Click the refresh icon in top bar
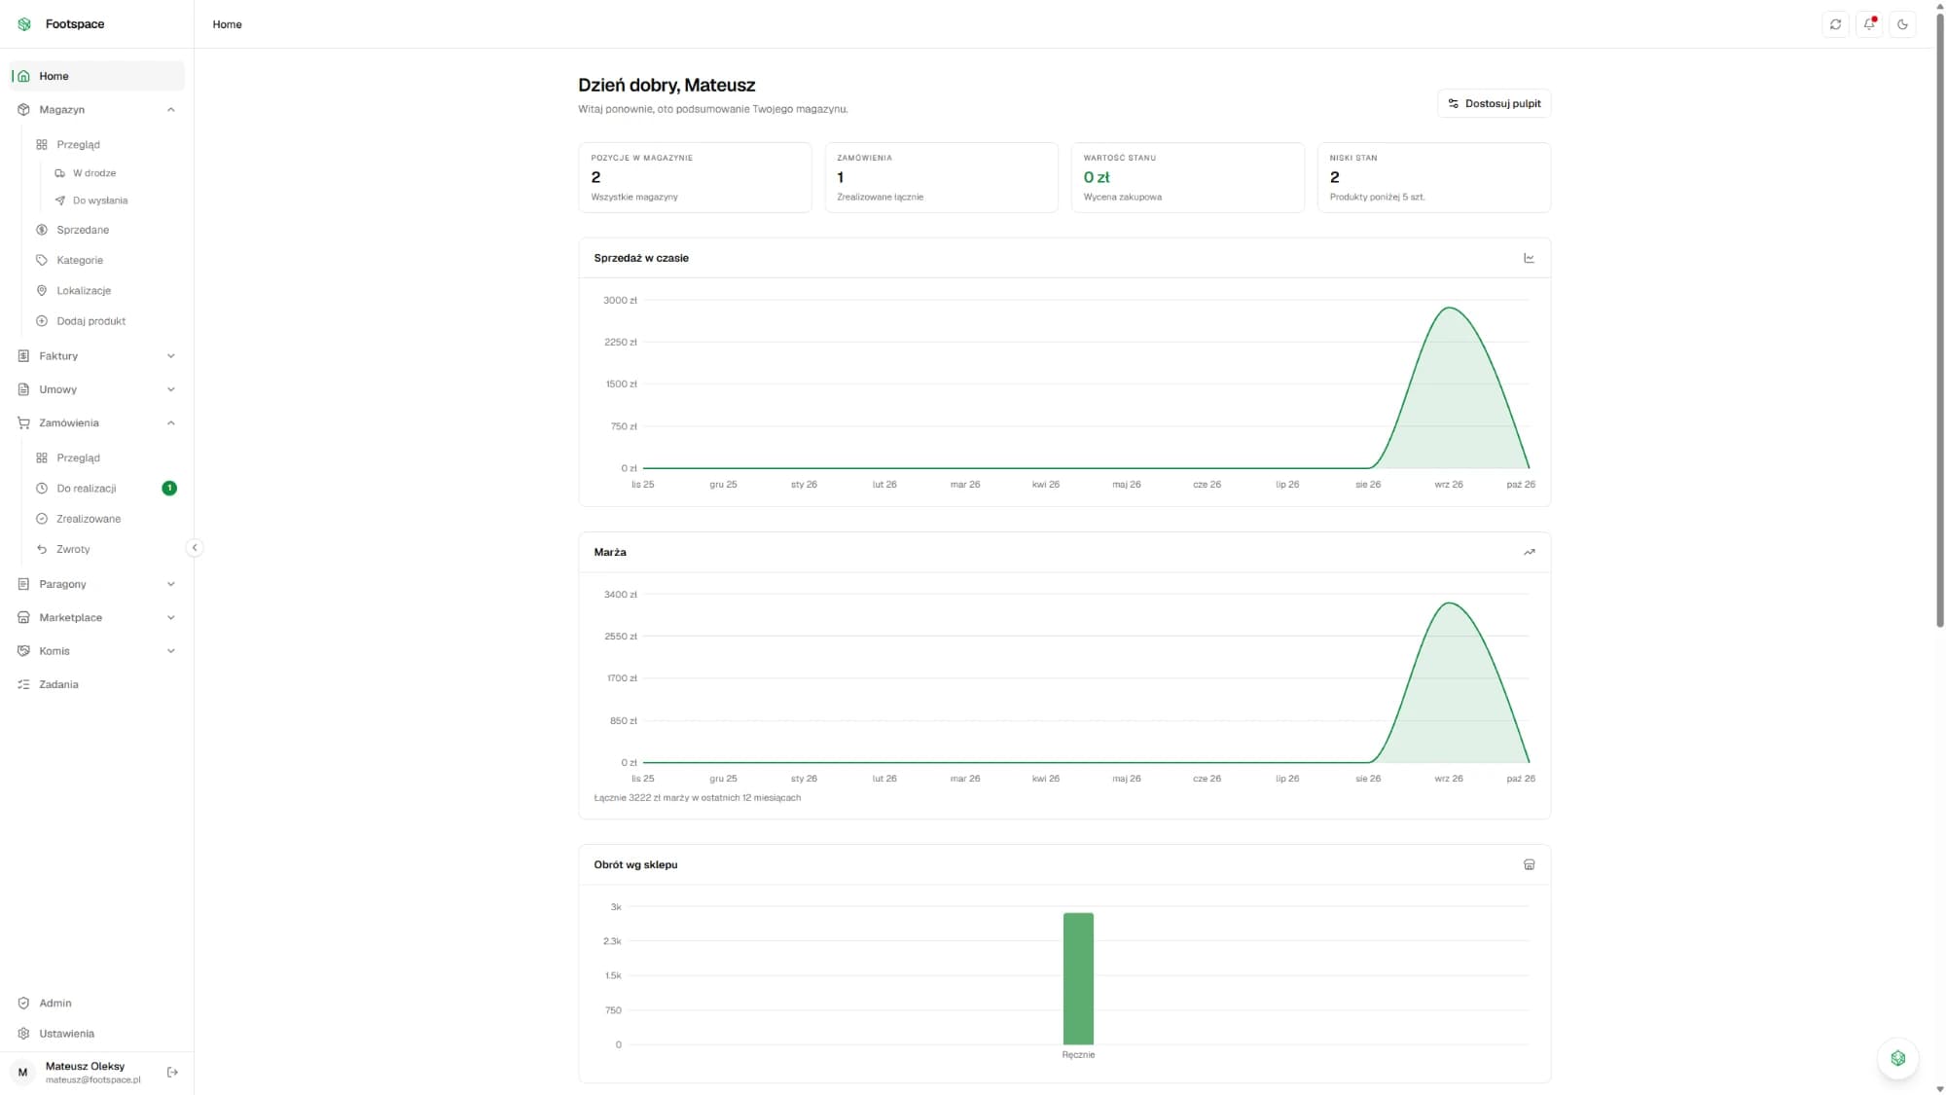 [x=1835, y=24]
